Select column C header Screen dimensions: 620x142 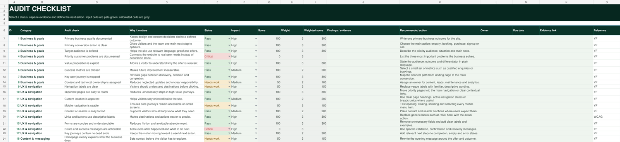point(96,2)
